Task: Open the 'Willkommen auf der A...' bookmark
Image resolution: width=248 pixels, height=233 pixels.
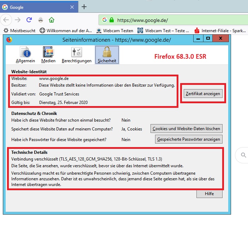Action: click(66, 30)
